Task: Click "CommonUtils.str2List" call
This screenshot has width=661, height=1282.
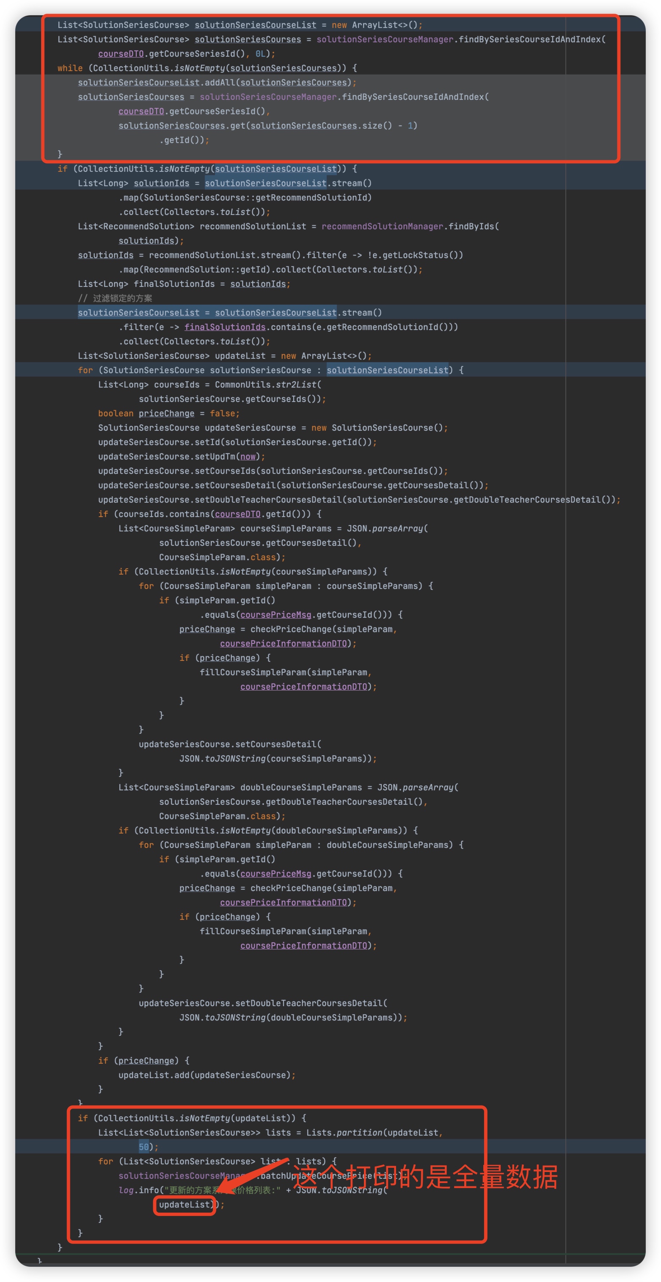Action: tap(265, 385)
